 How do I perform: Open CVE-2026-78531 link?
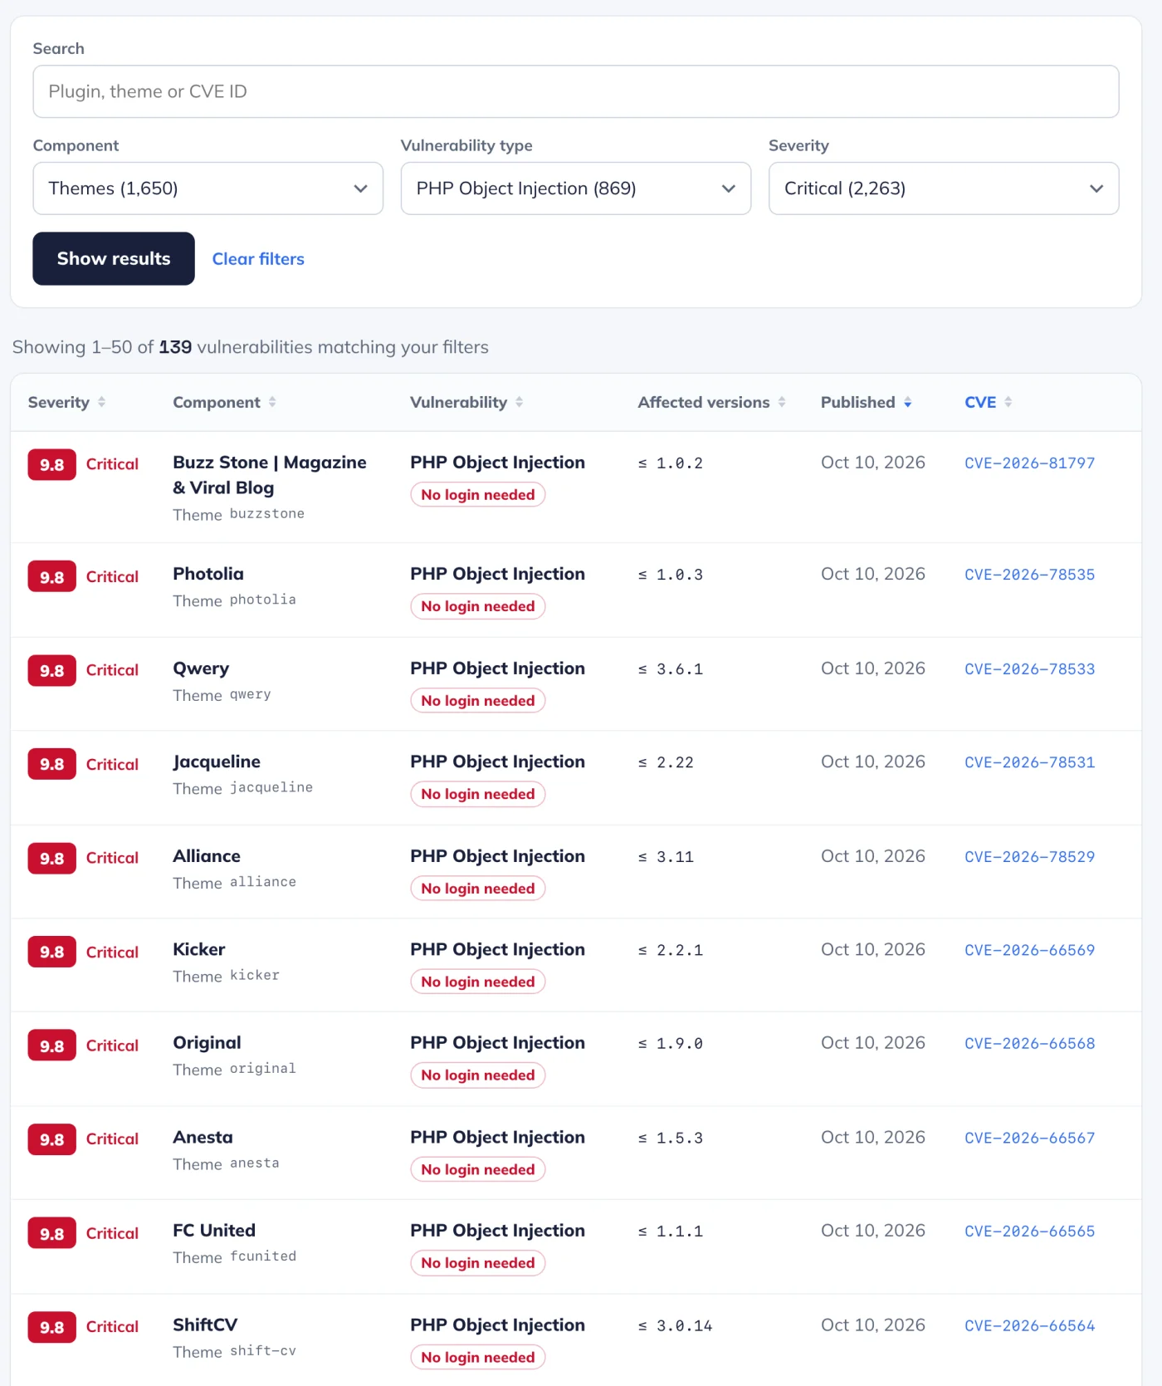pyautogui.click(x=1029, y=762)
